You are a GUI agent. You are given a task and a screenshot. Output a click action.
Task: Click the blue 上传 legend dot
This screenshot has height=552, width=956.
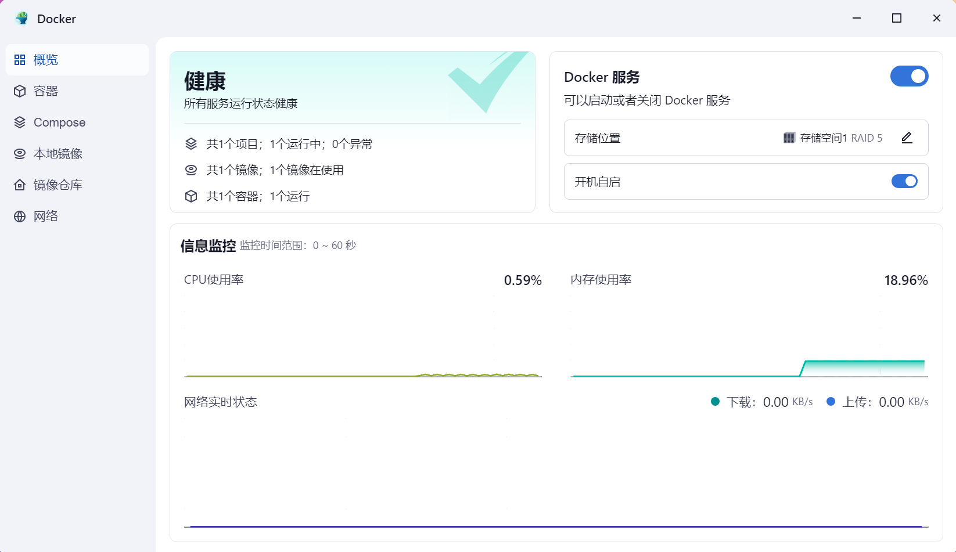tap(831, 402)
